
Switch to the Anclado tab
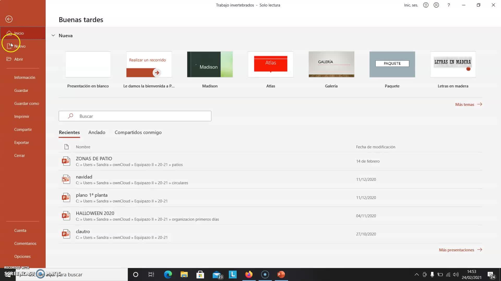click(x=97, y=132)
